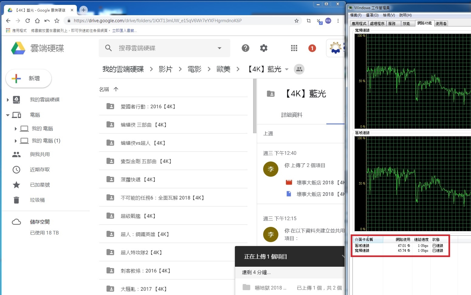Screen dimensions: 471x295
Task: Open 說明(H) menu in Task Manager
Action: coord(405,15)
